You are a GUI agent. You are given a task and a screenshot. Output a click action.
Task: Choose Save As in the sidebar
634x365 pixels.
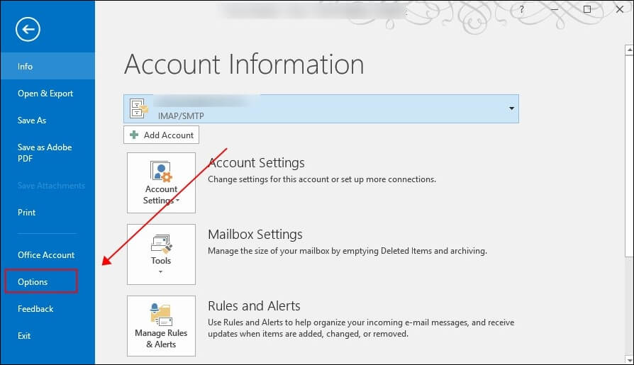tap(32, 120)
